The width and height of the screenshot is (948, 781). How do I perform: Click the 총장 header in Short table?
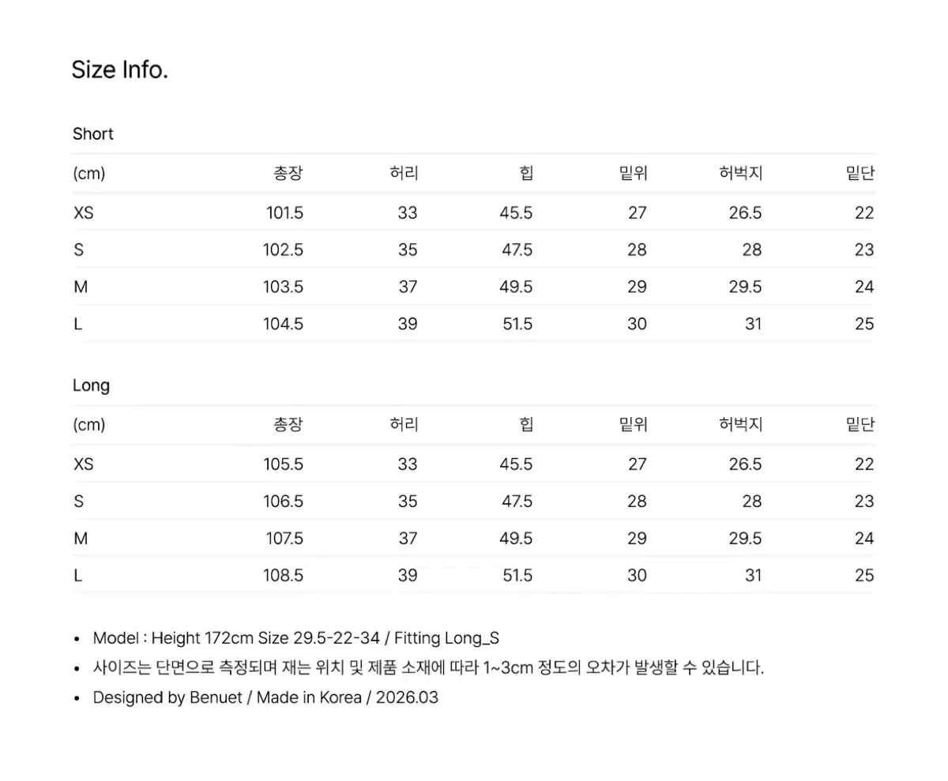[x=288, y=174]
